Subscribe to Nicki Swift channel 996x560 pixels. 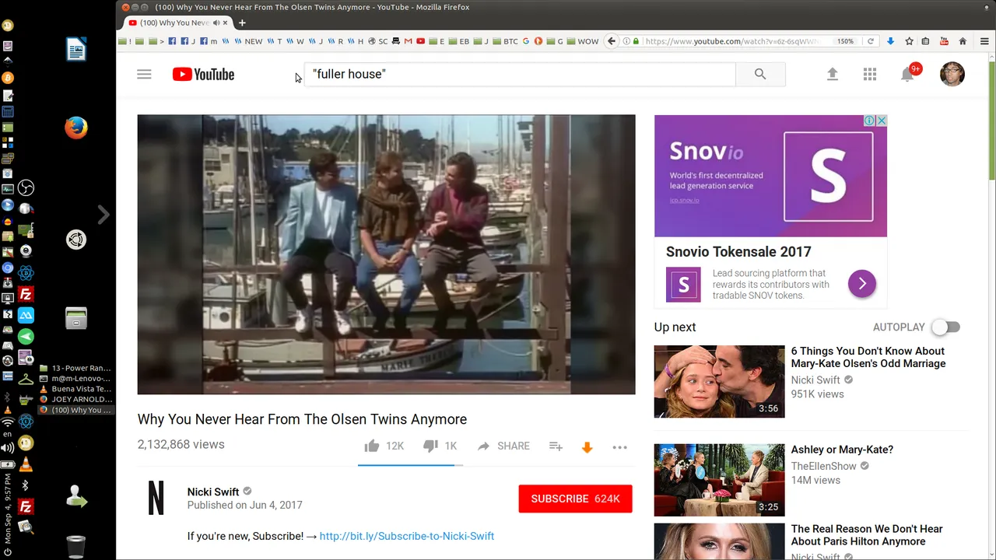[575, 499]
